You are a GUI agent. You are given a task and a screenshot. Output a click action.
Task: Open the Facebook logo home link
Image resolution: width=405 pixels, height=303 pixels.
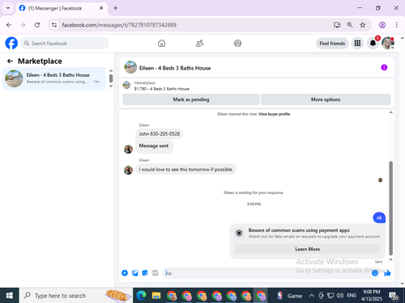click(x=11, y=43)
